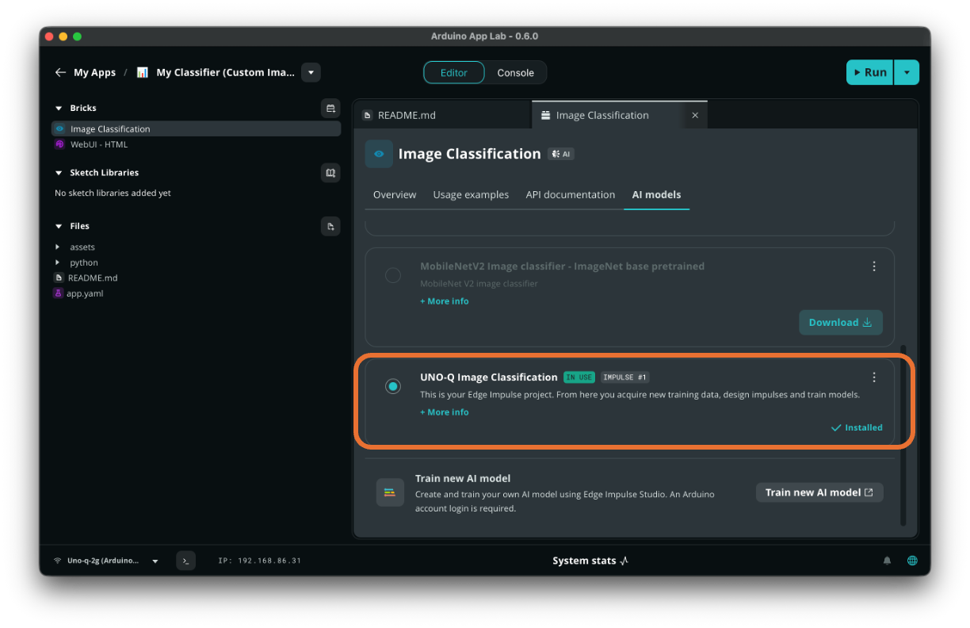Run the app with the Run button
The height and width of the screenshot is (628, 970).
tap(869, 72)
